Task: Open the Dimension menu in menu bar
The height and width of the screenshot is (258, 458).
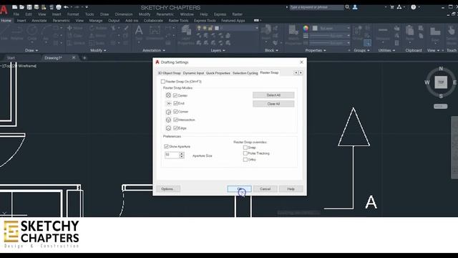Action: click(x=124, y=14)
